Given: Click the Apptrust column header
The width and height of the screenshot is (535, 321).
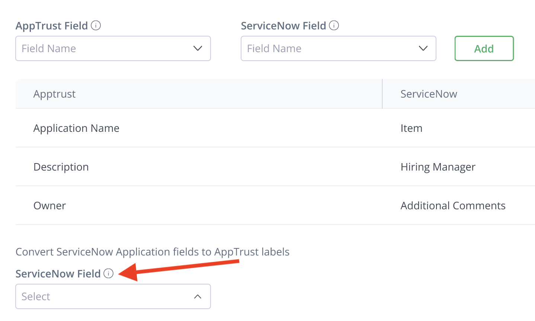Looking at the screenshot, I should [199, 94].
